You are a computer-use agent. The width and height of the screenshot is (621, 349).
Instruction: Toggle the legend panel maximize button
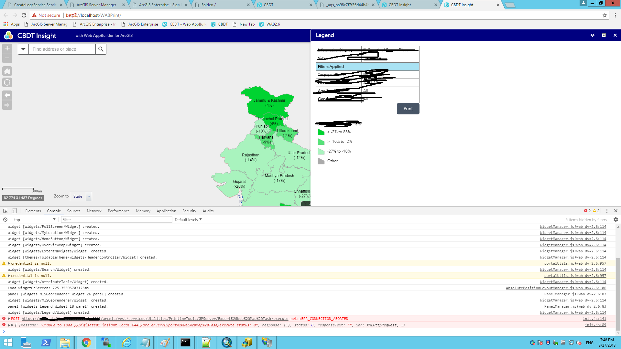pos(604,35)
